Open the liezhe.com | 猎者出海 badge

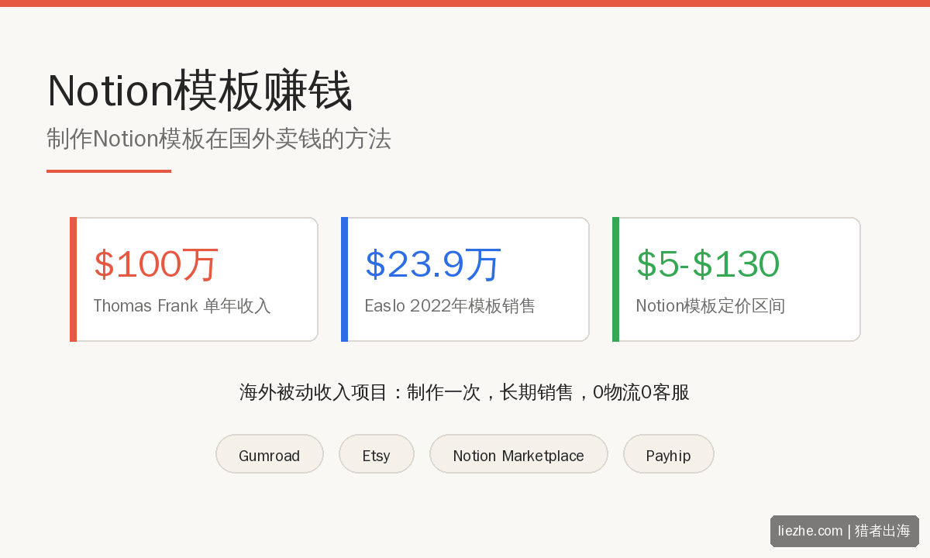pos(844,531)
